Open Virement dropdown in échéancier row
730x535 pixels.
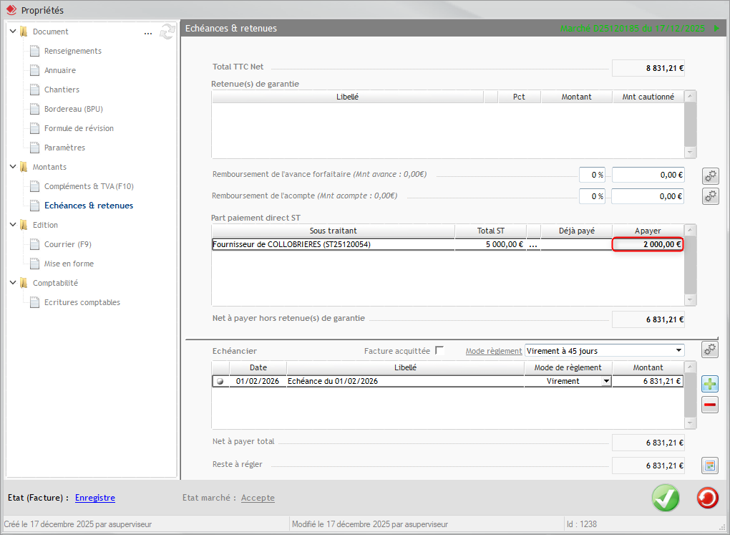coord(607,382)
